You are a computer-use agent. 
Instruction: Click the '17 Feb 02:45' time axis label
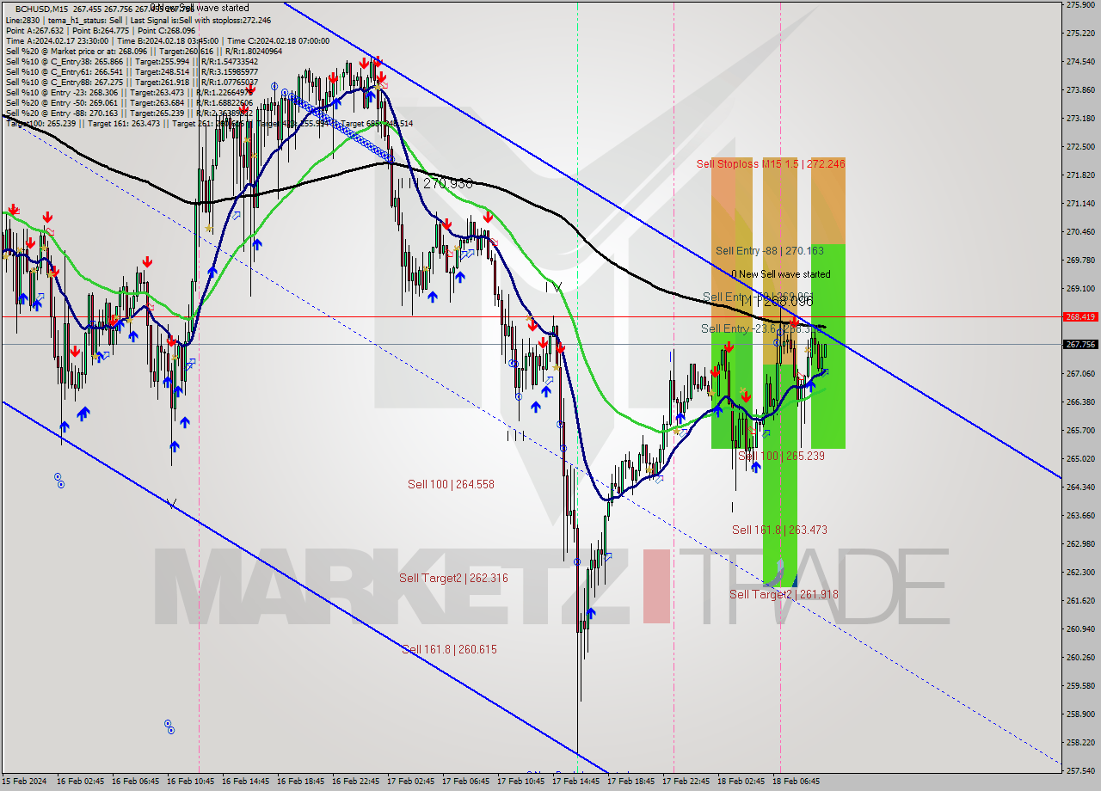tap(411, 782)
